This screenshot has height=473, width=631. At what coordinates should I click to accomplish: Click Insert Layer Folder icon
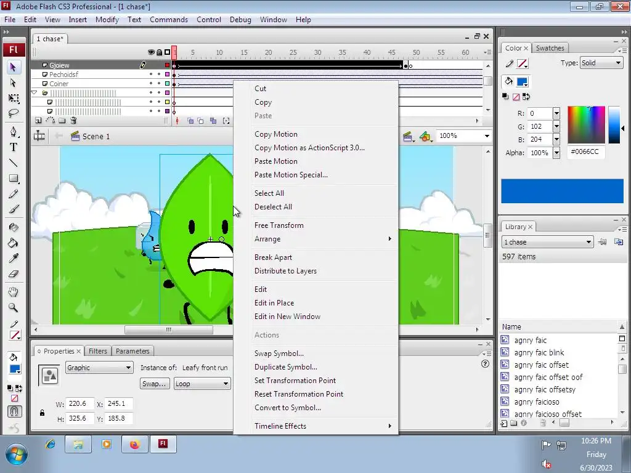tap(62, 121)
